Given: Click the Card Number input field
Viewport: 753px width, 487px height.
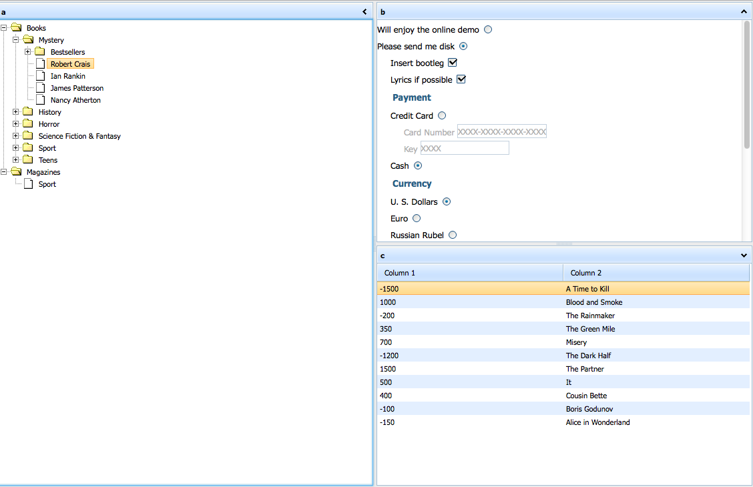Looking at the screenshot, I should (501, 132).
